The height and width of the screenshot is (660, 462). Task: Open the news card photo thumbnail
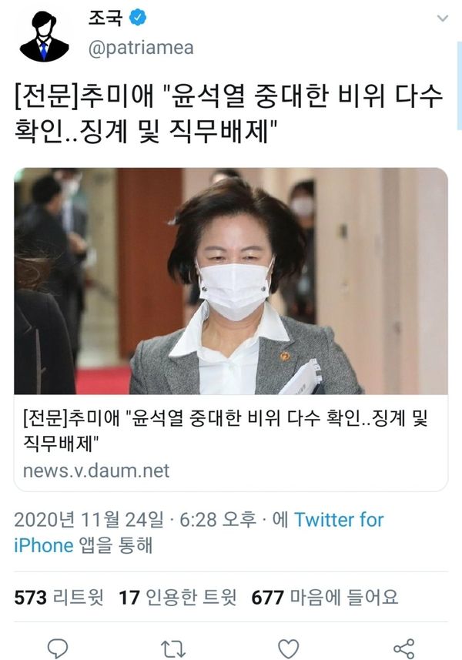tap(231, 281)
